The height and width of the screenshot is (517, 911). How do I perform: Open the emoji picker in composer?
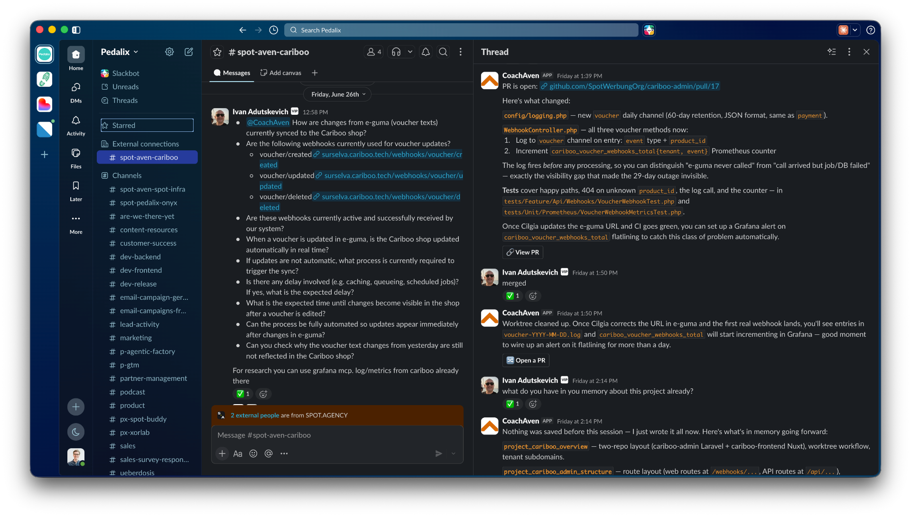pos(253,454)
